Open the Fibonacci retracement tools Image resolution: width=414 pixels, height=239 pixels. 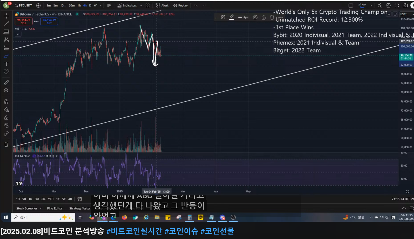(x=6, y=32)
